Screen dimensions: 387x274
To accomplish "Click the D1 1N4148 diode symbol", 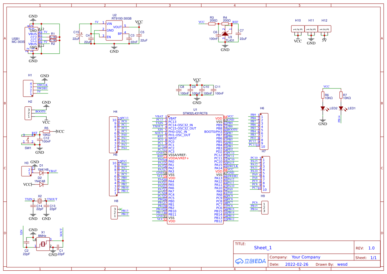I will tap(41, 173).
